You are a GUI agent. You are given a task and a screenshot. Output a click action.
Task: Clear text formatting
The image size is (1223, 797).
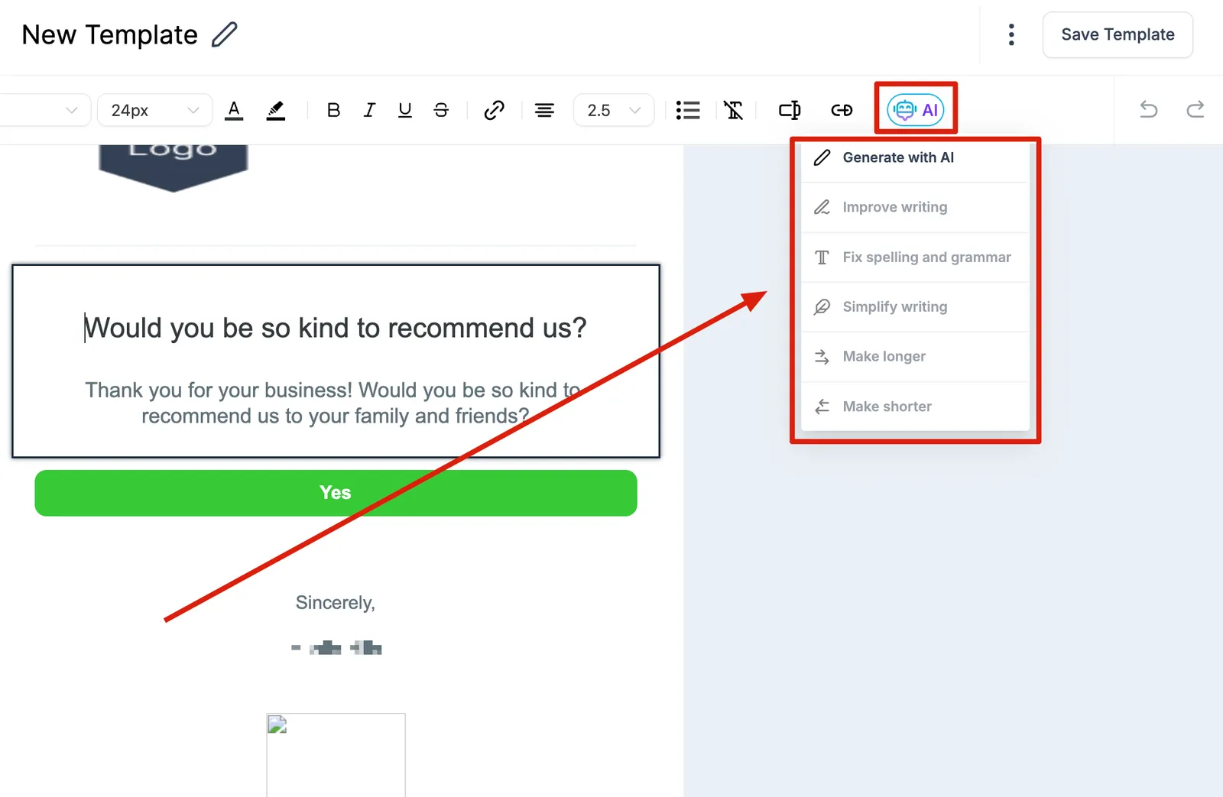[733, 110]
